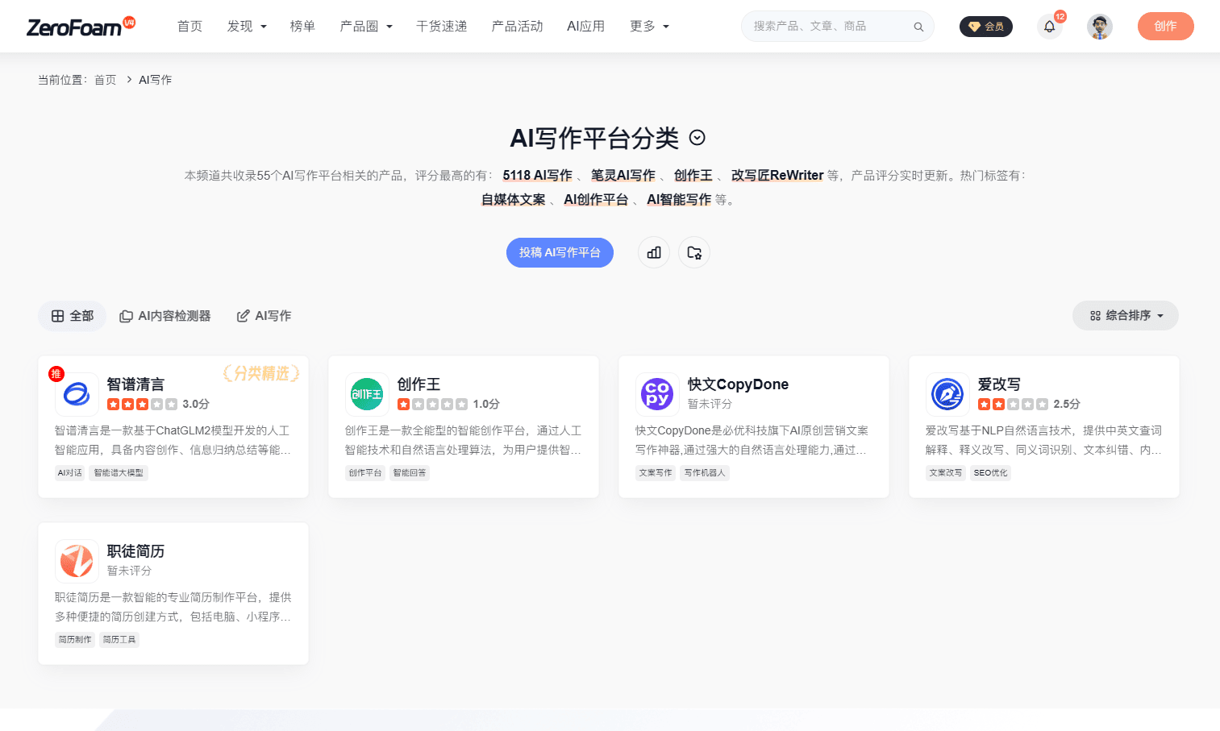Click the star rating of 智谱清言
Image resolution: width=1220 pixels, height=731 pixels.
tap(142, 404)
